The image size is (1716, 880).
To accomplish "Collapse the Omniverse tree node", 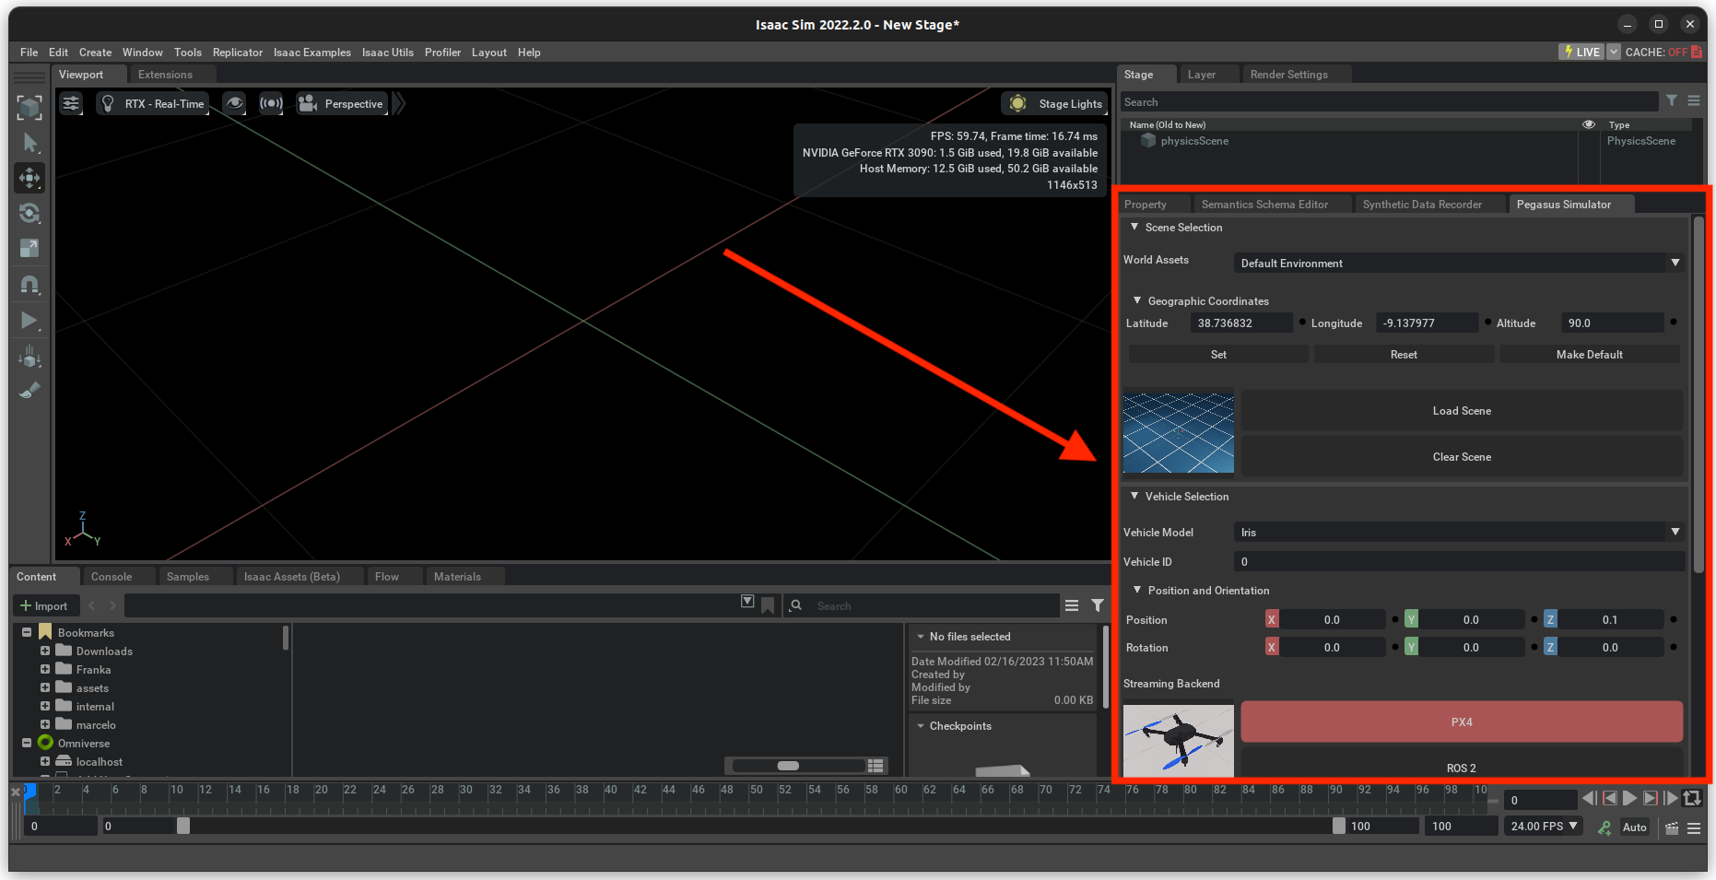I will tap(27, 743).
